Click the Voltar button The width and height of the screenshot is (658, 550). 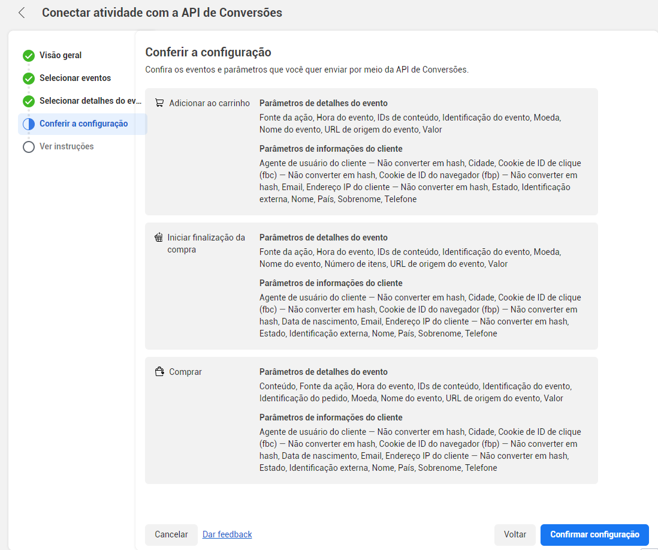click(x=514, y=534)
